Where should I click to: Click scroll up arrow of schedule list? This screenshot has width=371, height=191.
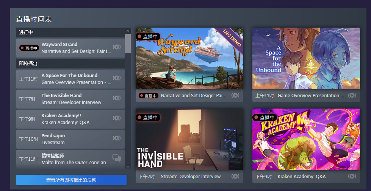click(128, 31)
